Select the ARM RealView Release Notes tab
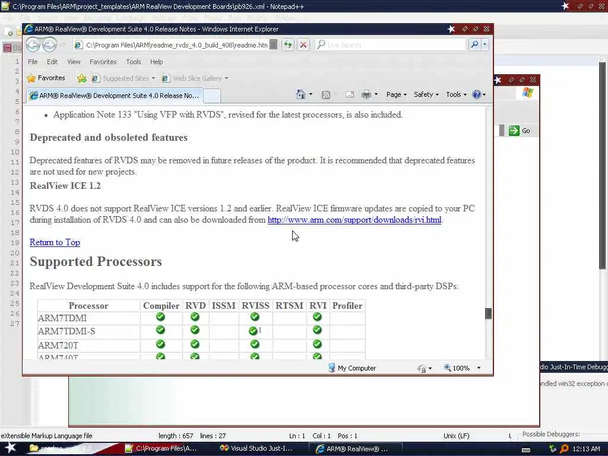This screenshot has height=456, width=608. click(x=115, y=96)
